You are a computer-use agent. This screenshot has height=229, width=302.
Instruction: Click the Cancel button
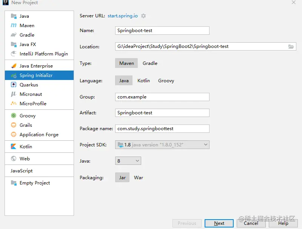251,223
